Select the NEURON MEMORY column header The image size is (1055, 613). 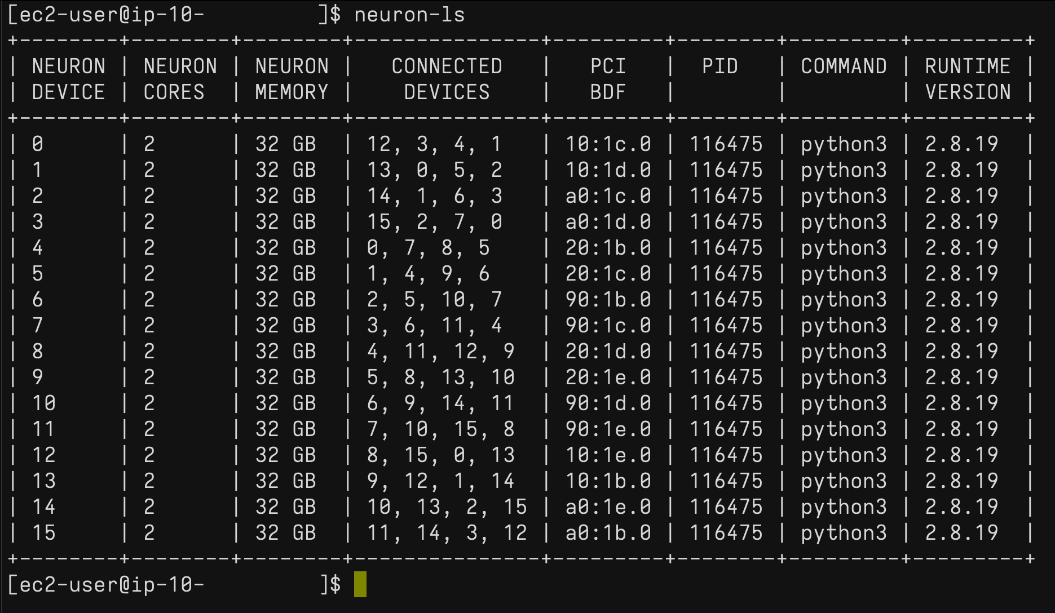pos(292,79)
